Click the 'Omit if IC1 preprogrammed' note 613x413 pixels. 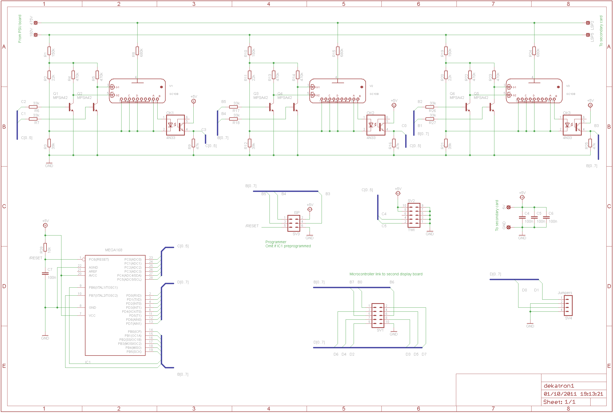tap(288, 246)
